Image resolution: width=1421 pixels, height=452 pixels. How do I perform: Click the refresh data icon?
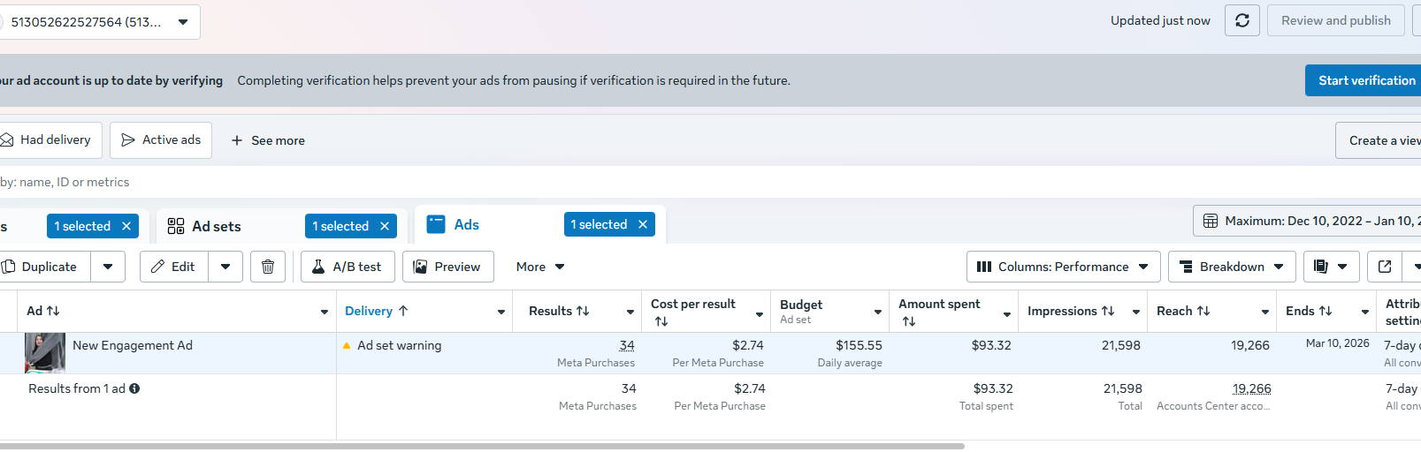pos(1241,20)
